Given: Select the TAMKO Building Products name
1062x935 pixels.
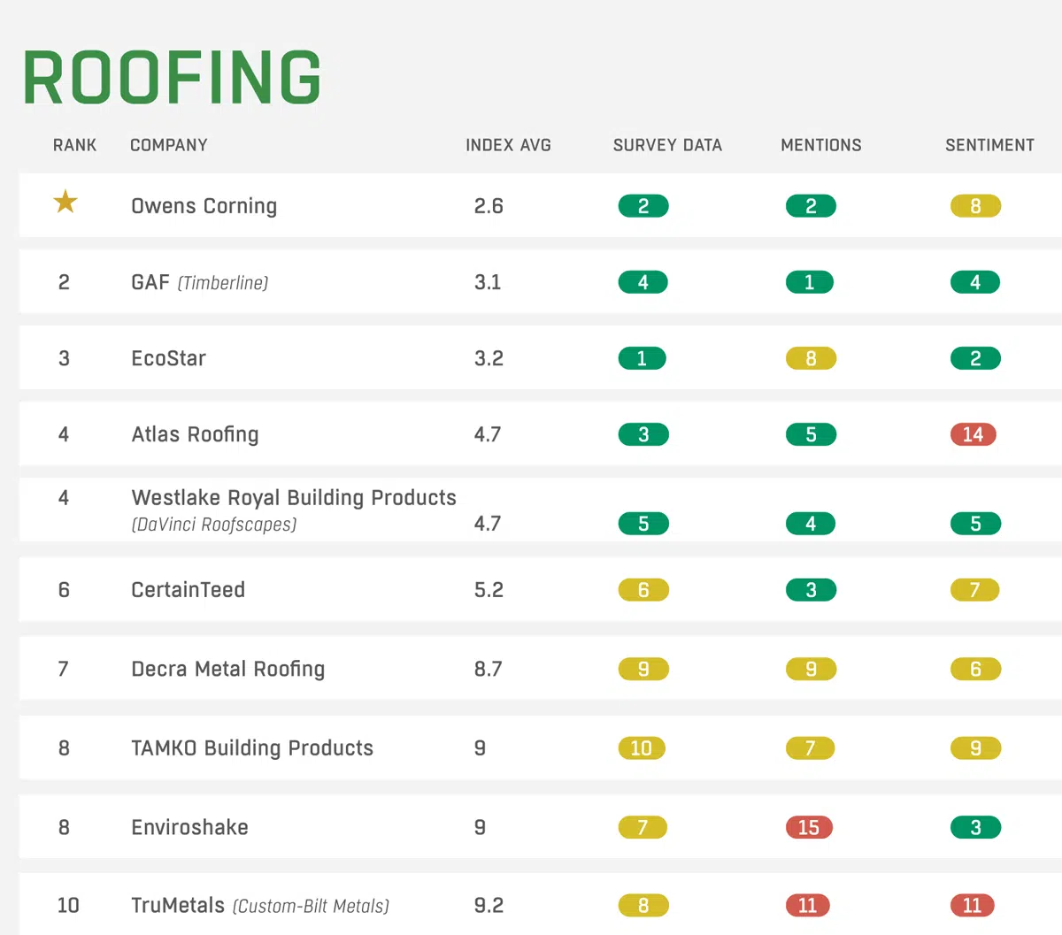Looking at the screenshot, I should pos(252,748).
